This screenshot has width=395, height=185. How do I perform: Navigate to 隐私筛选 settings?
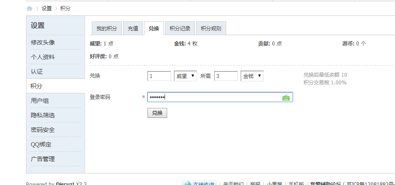click(43, 115)
